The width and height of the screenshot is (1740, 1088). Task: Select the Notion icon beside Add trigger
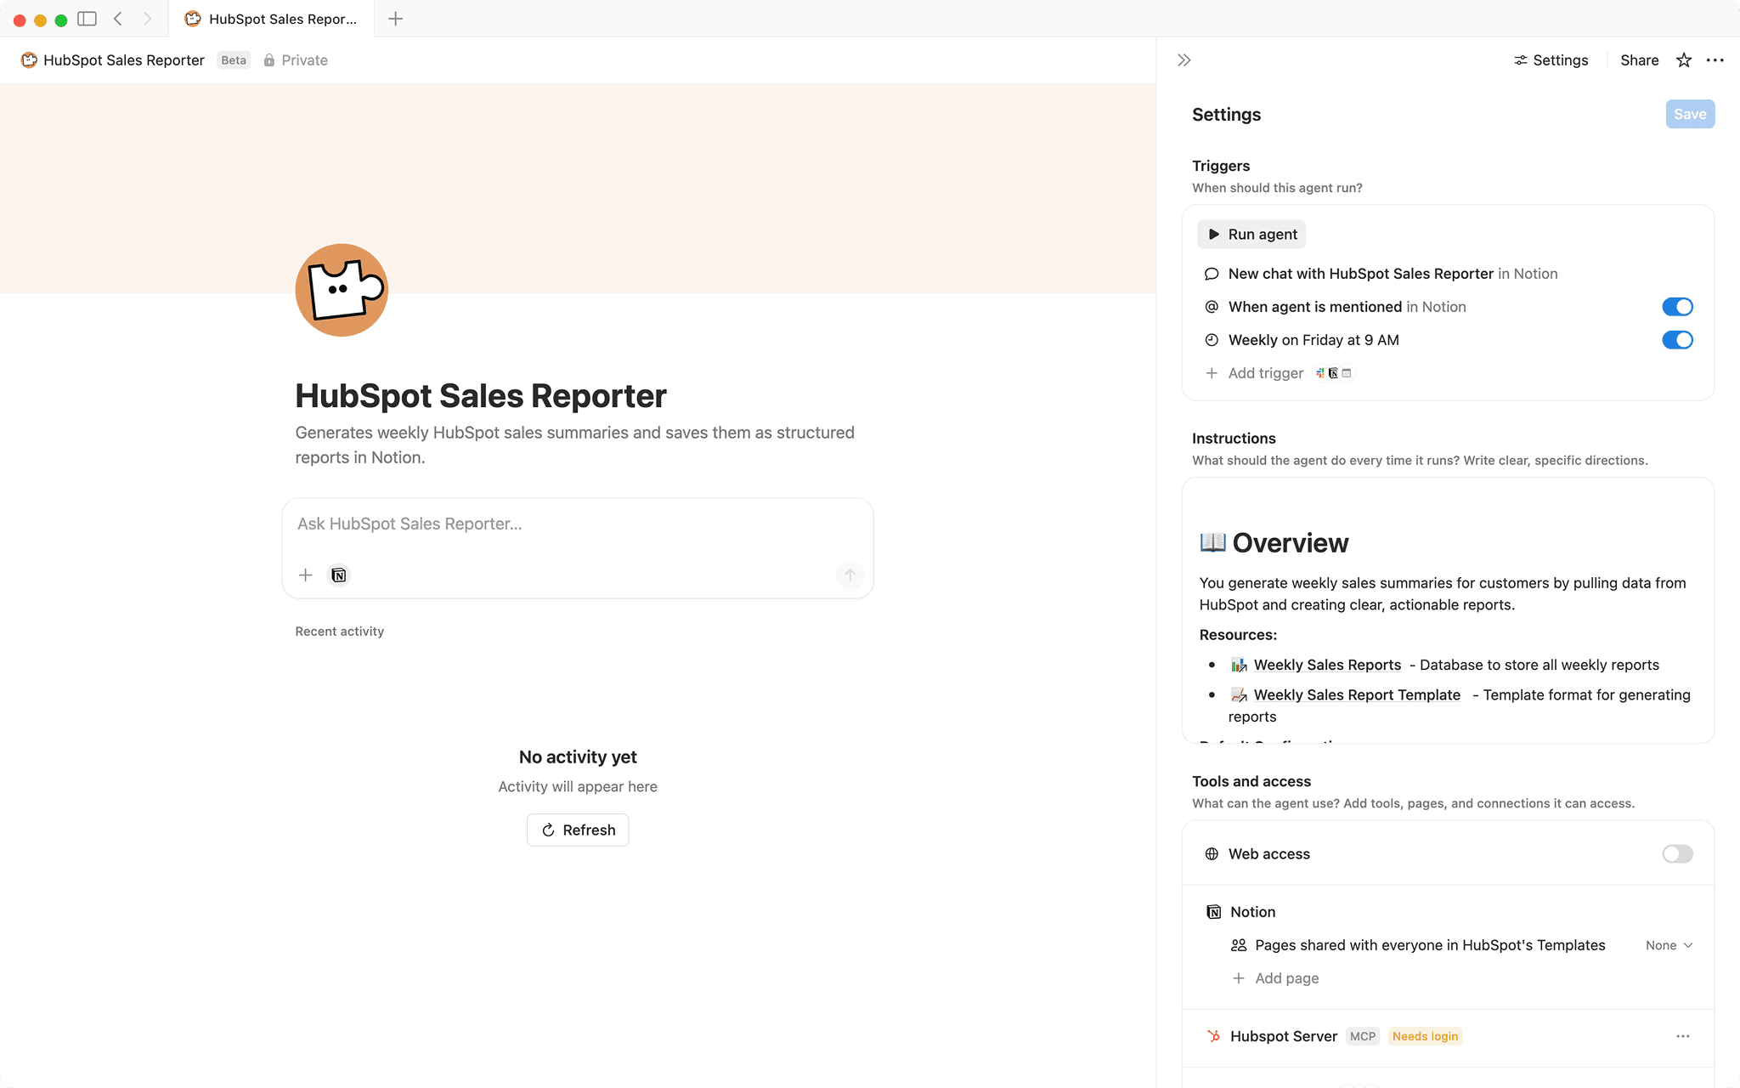[1333, 373]
